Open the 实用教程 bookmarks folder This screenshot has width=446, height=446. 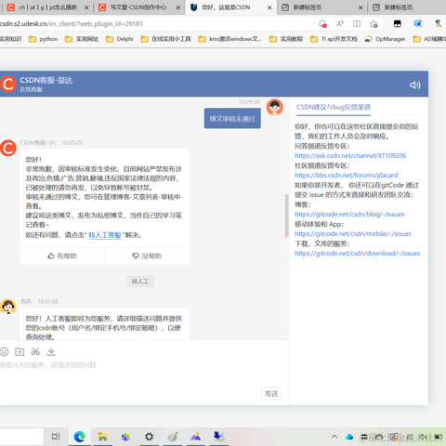pyautogui.click(x=286, y=39)
